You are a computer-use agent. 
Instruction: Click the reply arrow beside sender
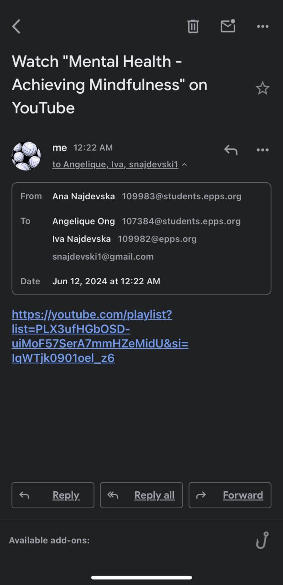(231, 150)
